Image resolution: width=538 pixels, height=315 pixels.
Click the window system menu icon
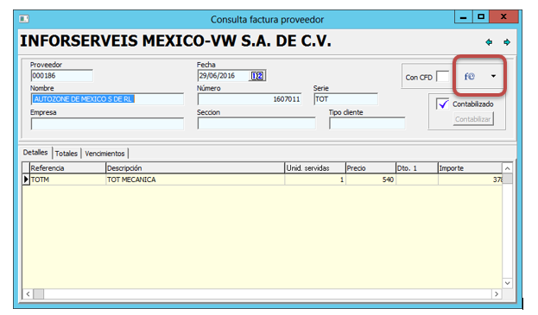point(24,19)
